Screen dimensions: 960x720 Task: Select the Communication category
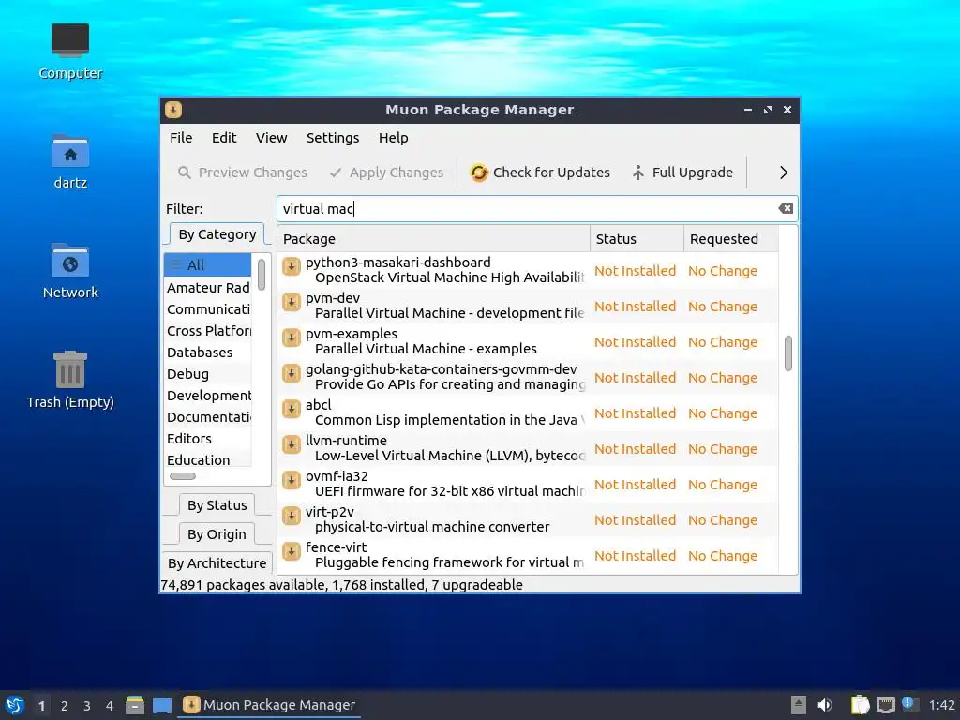pyautogui.click(x=207, y=309)
